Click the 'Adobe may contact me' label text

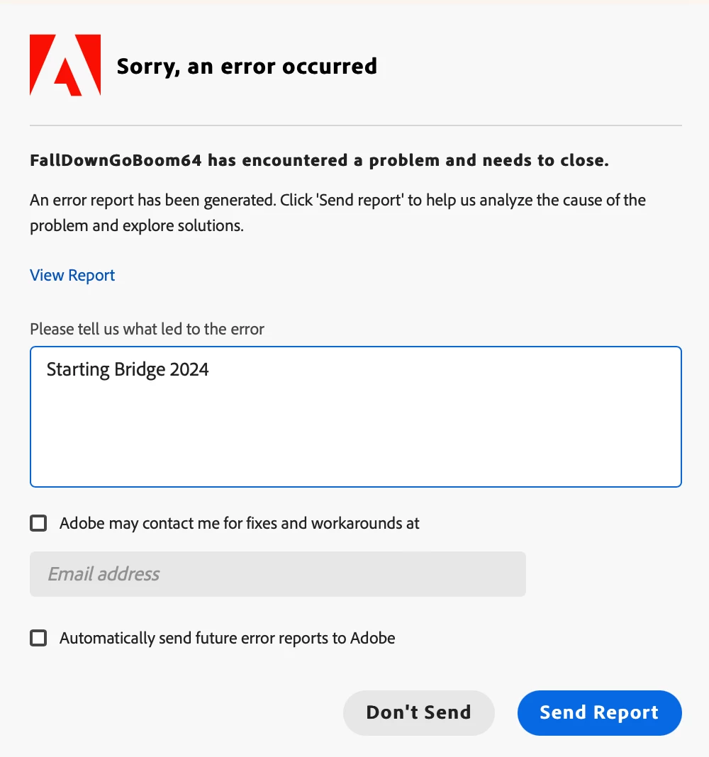pyautogui.click(x=239, y=524)
